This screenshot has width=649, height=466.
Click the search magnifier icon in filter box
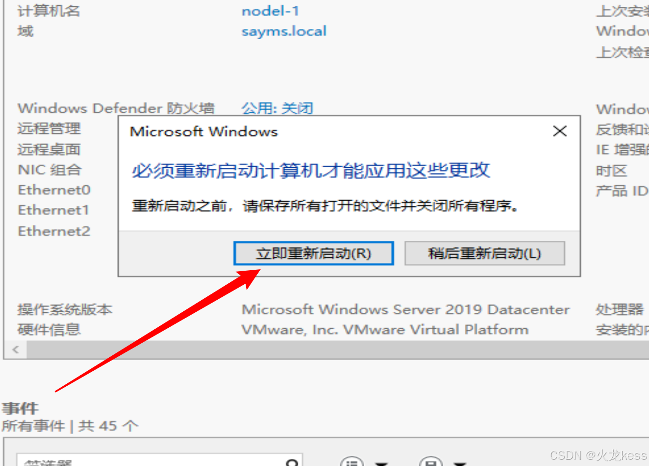292,463
